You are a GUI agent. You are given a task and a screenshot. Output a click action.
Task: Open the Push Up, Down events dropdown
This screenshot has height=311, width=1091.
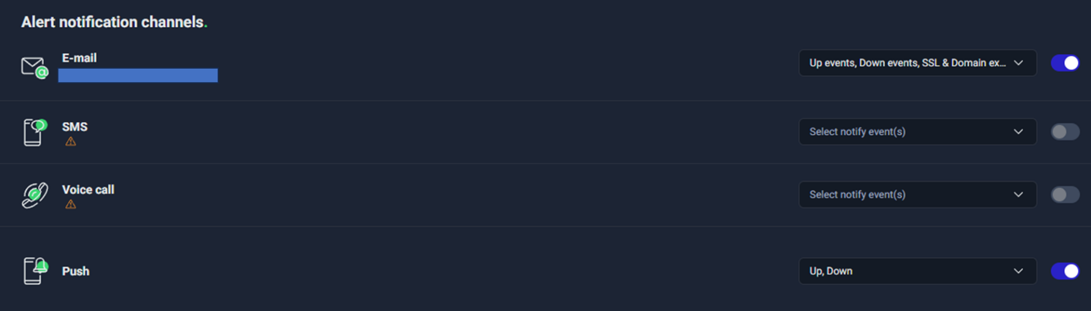pyautogui.click(x=917, y=271)
